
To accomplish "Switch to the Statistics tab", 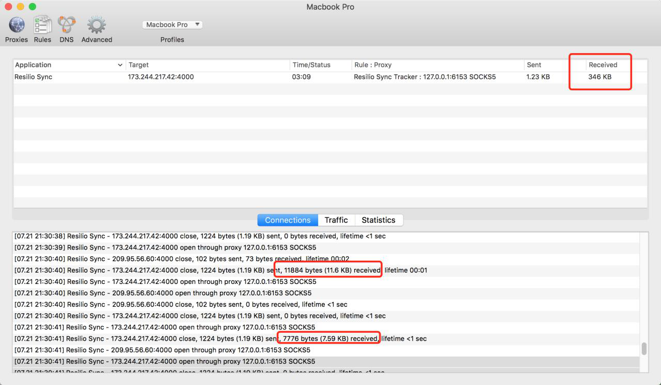I will pyautogui.click(x=379, y=220).
